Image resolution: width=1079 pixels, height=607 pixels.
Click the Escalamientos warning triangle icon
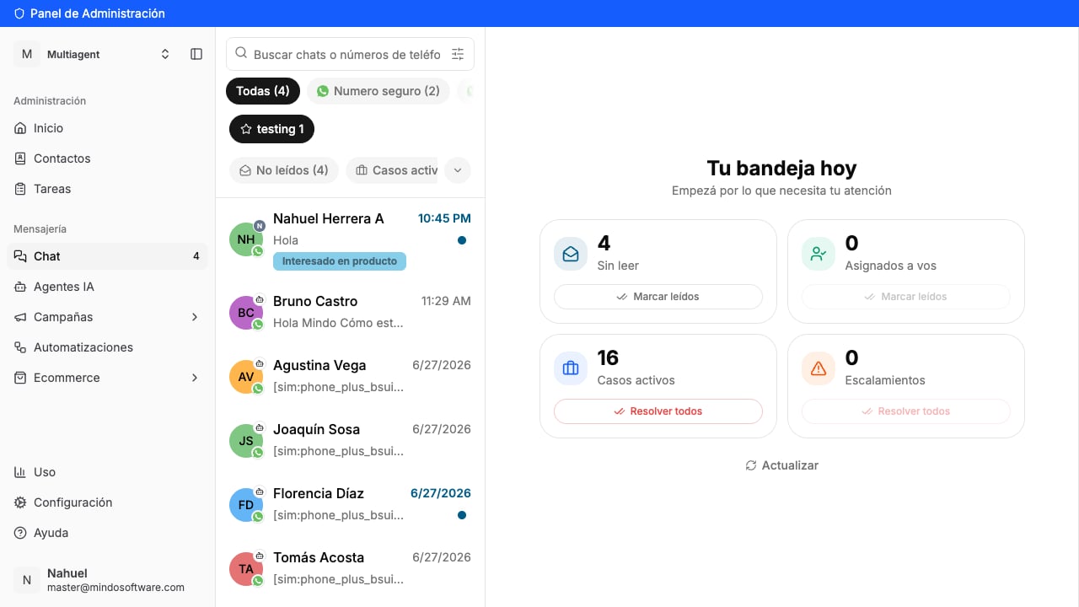click(819, 368)
